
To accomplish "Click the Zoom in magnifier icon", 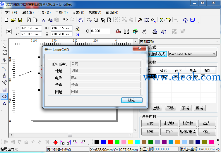I will point(89,20).
